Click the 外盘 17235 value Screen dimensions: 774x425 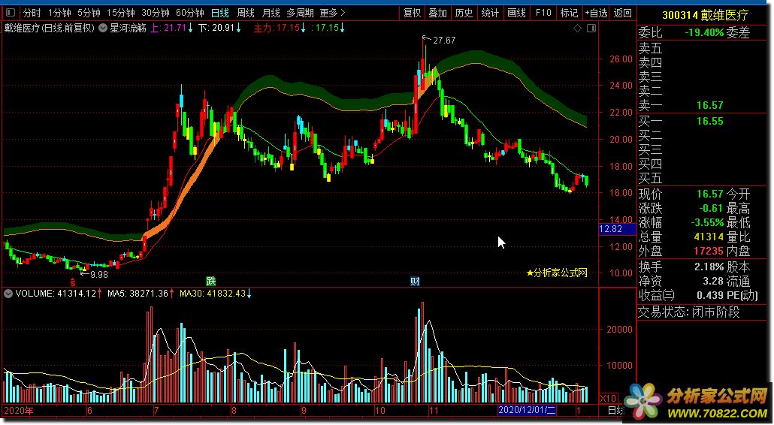(x=709, y=251)
